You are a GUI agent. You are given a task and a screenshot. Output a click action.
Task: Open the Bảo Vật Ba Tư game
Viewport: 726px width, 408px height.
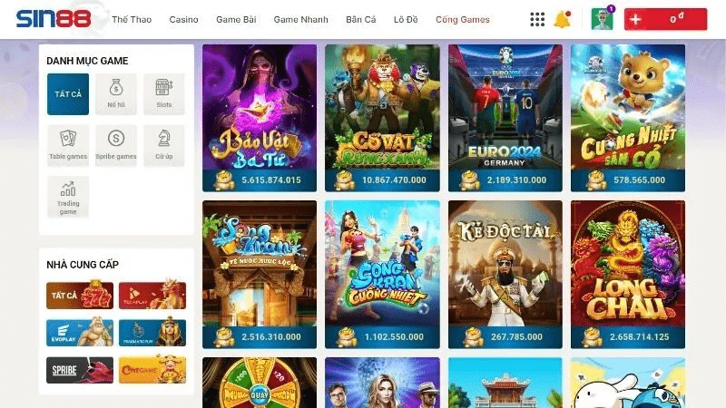[x=260, y=118]
